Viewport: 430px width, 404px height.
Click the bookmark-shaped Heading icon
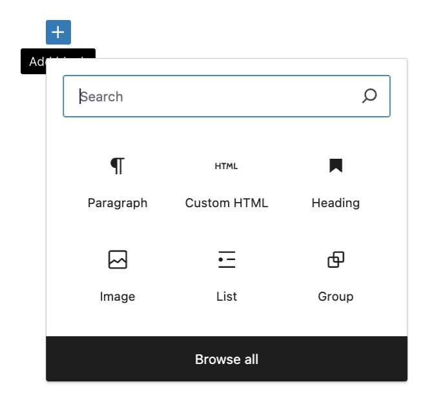(335, 166)
